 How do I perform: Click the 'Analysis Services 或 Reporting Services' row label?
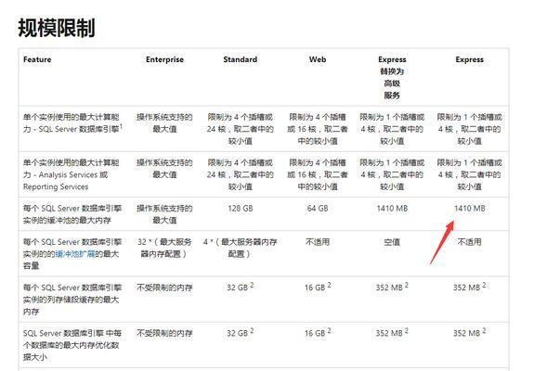pos(72,174)
